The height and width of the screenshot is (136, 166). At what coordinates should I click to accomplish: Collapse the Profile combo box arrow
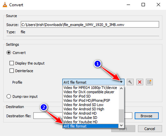[121, 82]
